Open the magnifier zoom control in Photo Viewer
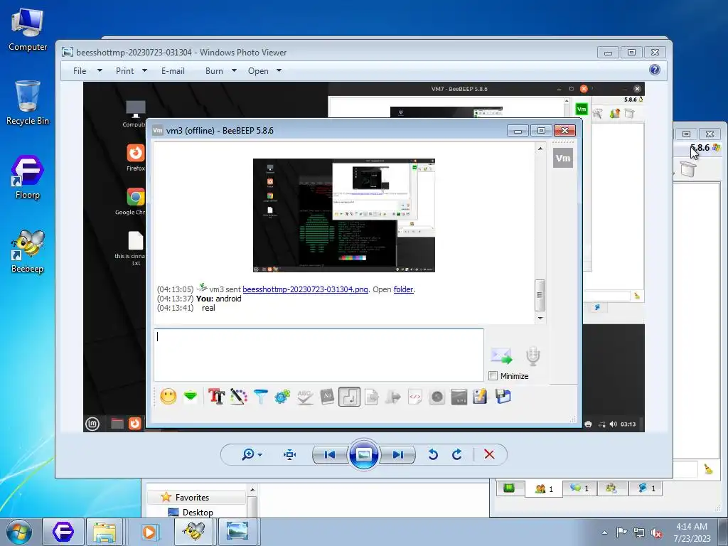This screenshot has width=728, height=546. 252,454
